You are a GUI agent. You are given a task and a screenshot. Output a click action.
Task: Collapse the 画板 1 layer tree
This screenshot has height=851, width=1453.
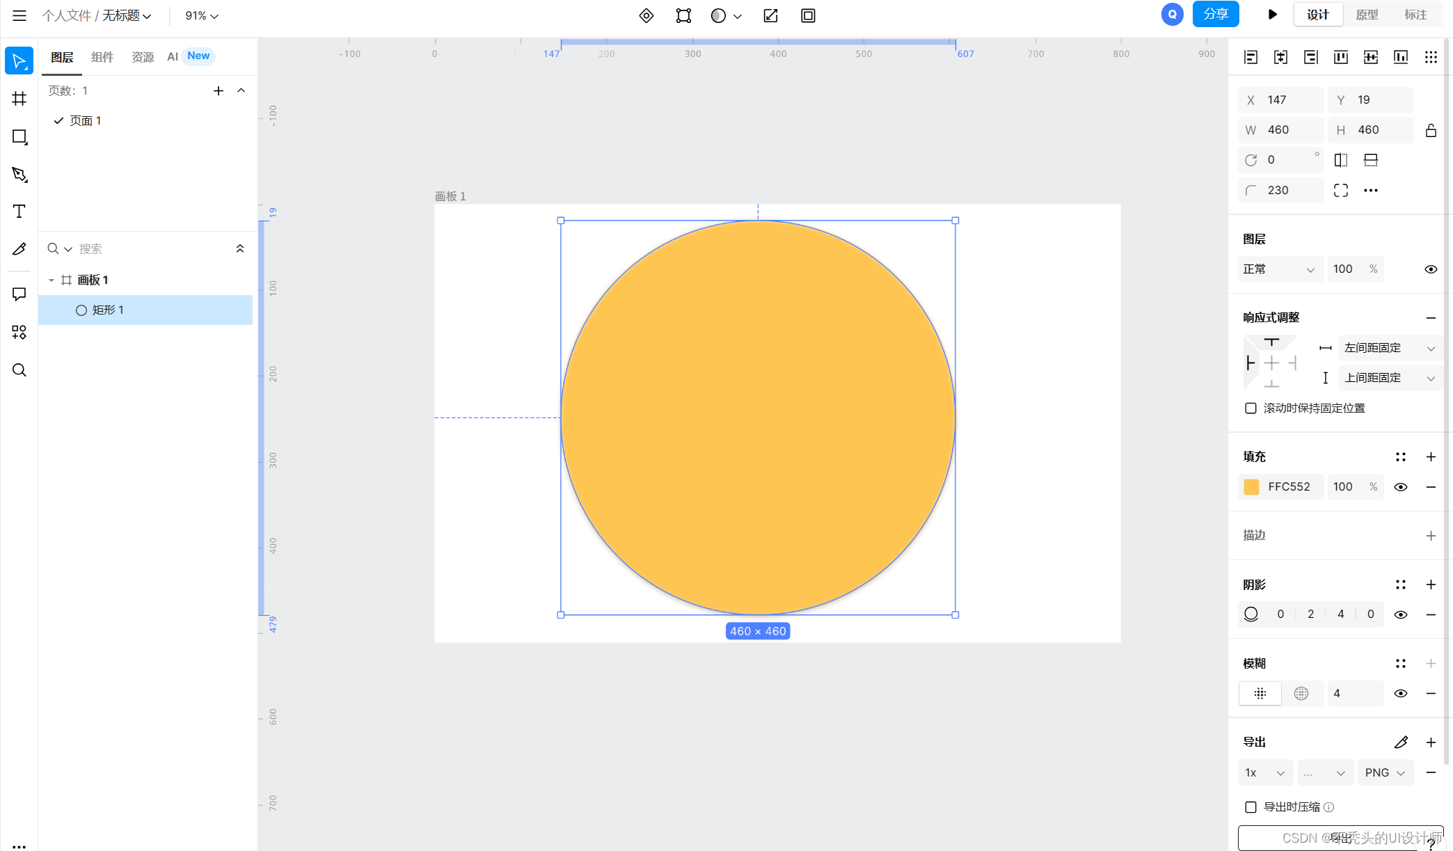(x=51, y=280)
